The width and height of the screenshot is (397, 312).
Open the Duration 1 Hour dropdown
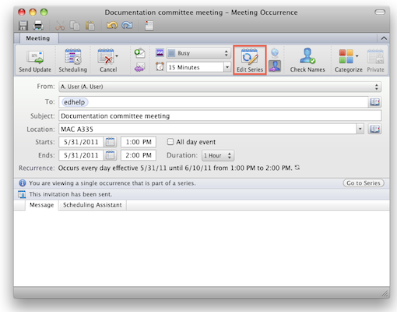[x=218, y=155]
